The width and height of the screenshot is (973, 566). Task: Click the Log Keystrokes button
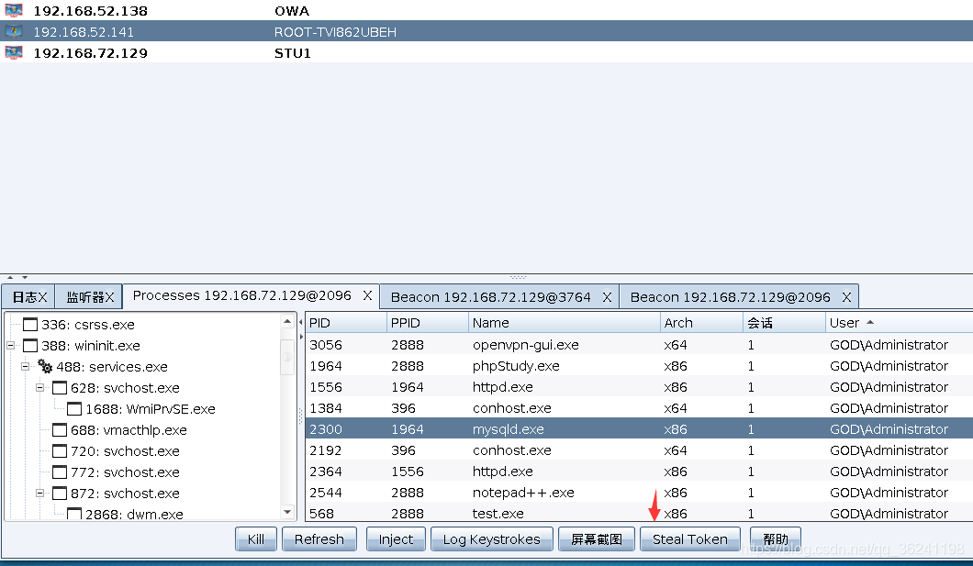click(491, 538)
